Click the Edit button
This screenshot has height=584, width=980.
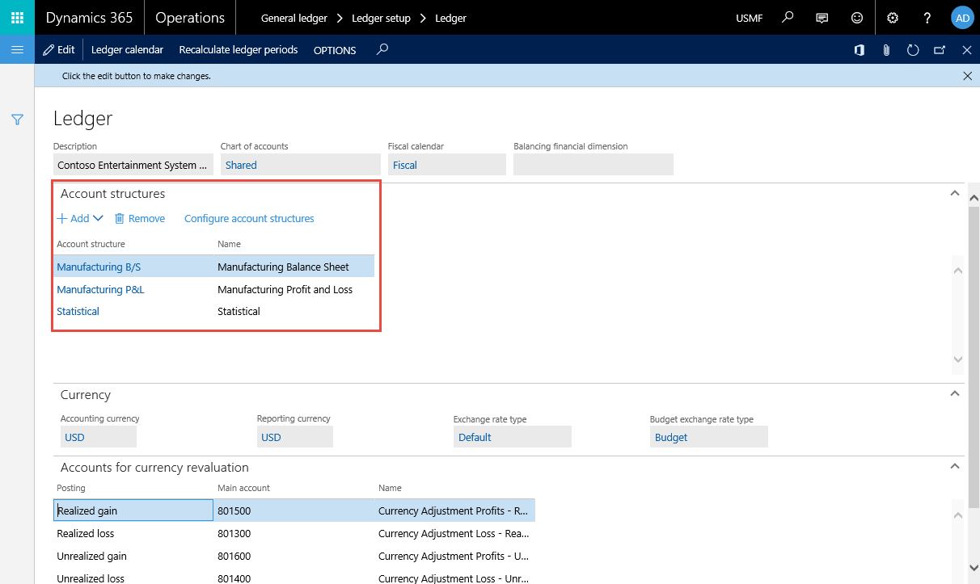[58, 50]
